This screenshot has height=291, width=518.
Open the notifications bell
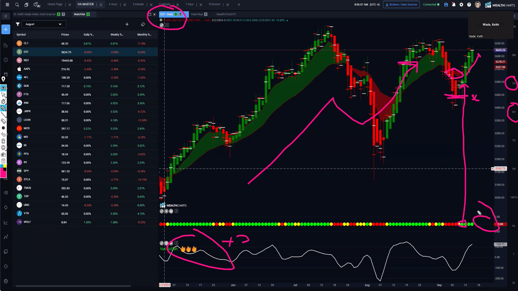pyautogui.click(x=454, y=5)
